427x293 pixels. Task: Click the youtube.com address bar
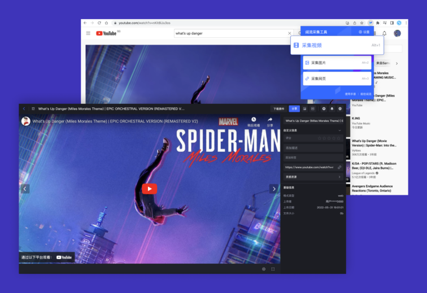point(228,23)
